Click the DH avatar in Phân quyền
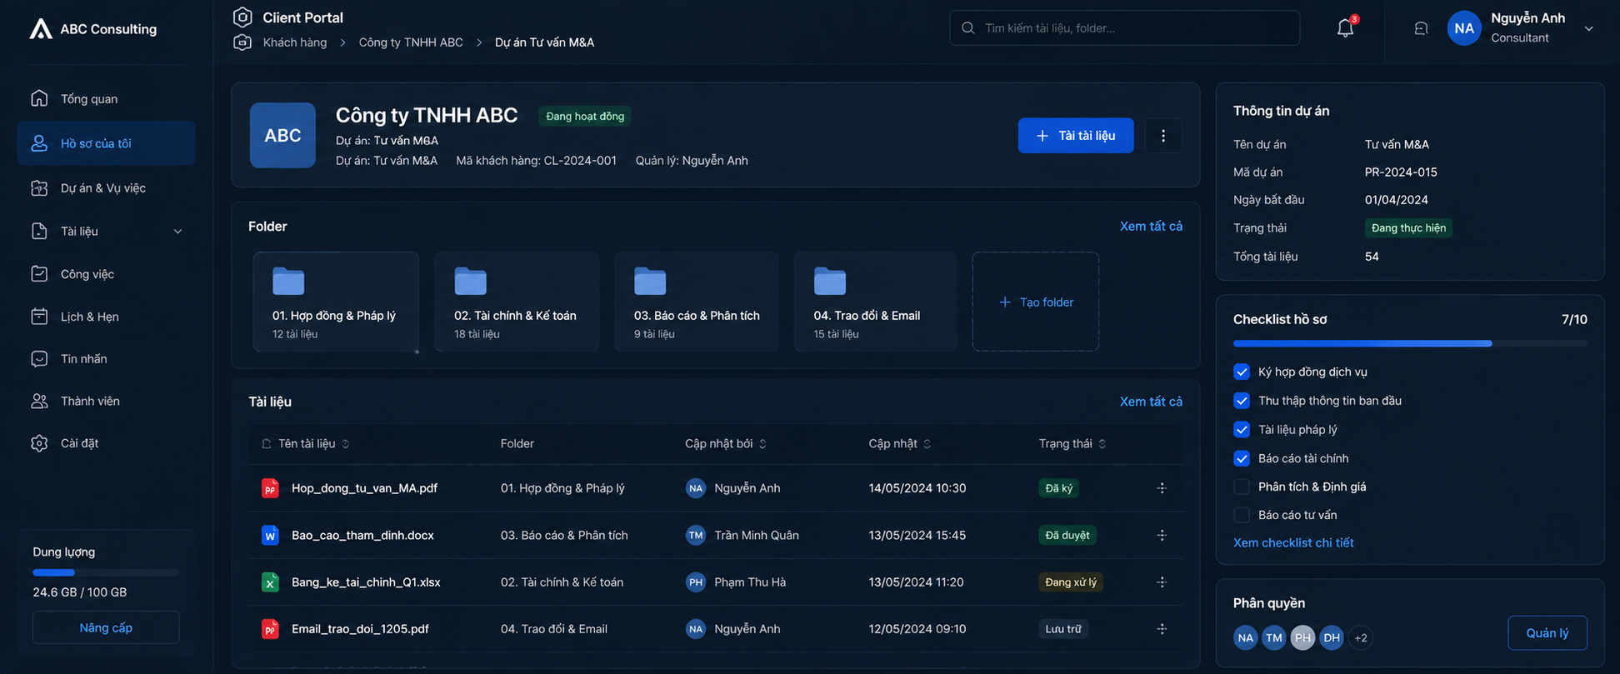 pyautogui.click(x=1332, y=638)
